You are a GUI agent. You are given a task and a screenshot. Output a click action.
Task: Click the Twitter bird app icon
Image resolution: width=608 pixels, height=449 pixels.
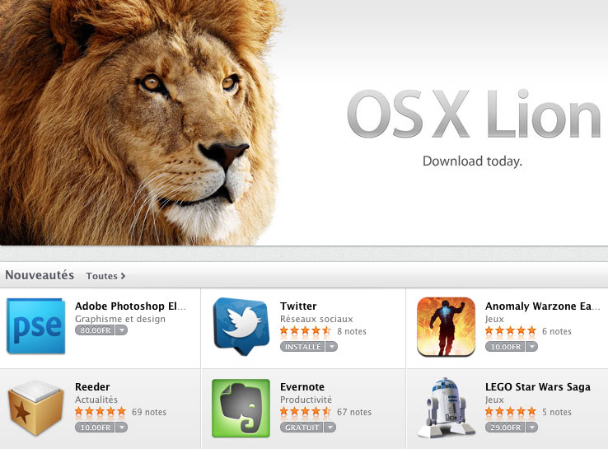[241, 325]
